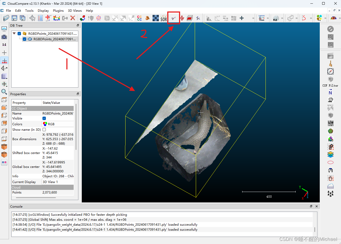The height and width of the screenshot is (244, 341).
Task: Enable the Show name (in 3D) checkbox
Action: click(44, 129)
